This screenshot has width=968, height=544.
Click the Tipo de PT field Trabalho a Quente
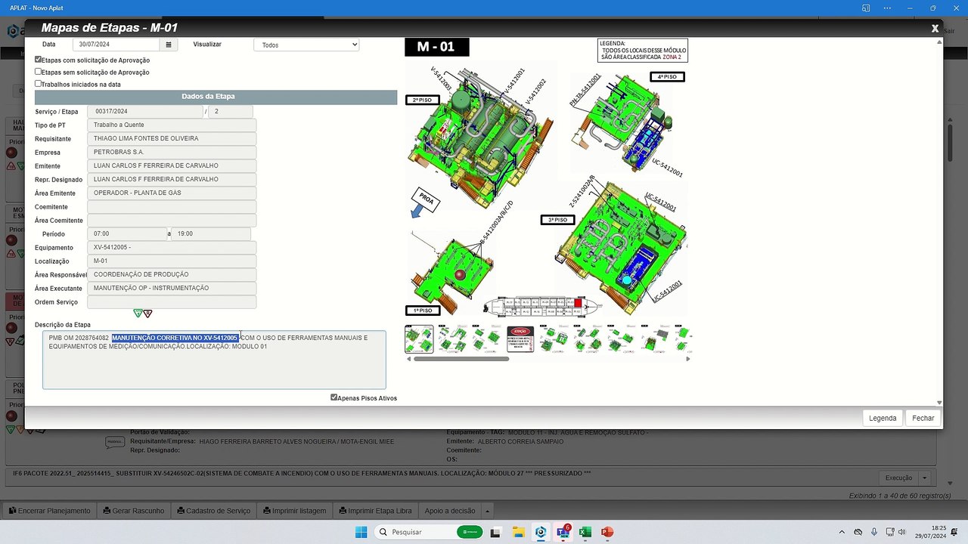coord(172,125)
